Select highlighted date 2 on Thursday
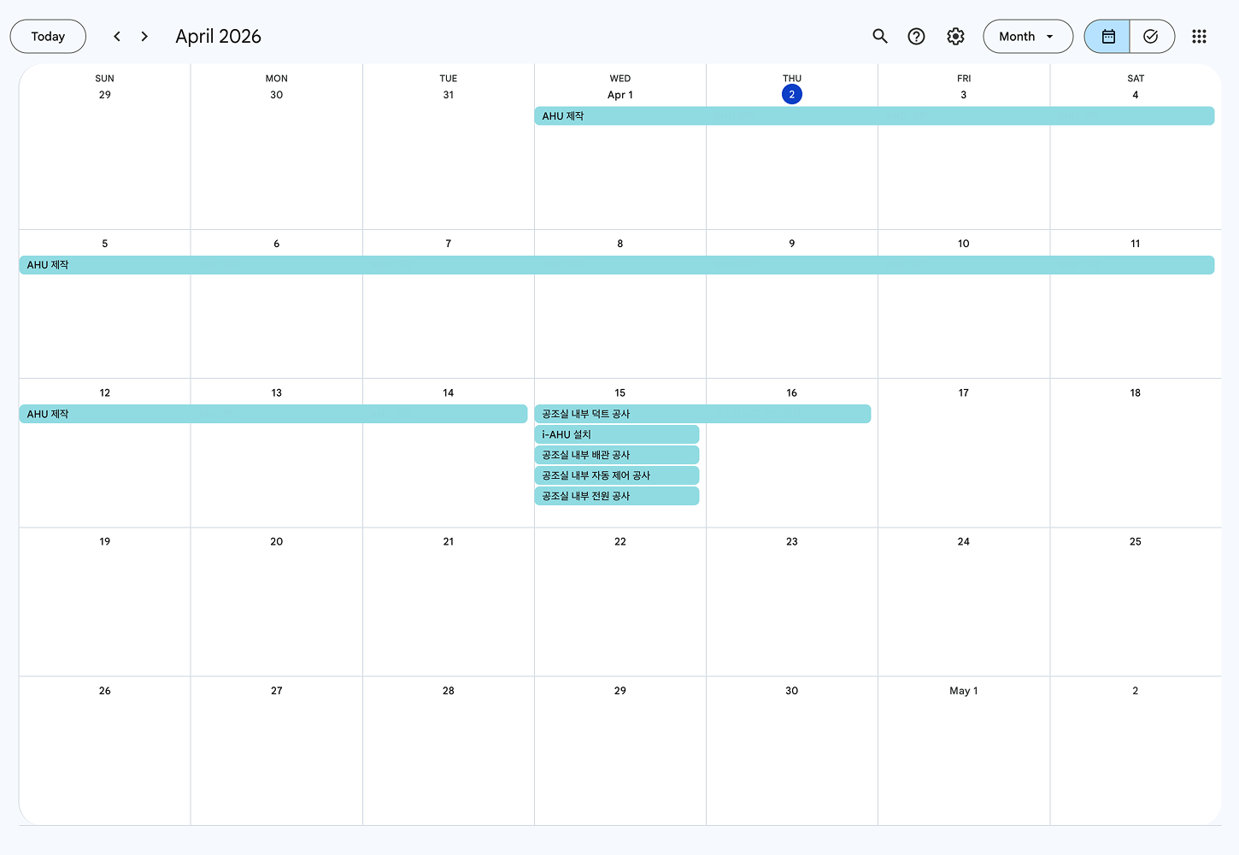 click(x=791, y=95)
